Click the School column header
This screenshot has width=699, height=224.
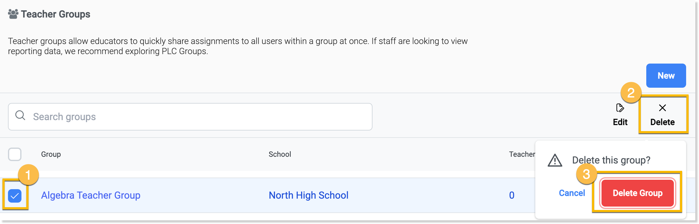[280, 154]
